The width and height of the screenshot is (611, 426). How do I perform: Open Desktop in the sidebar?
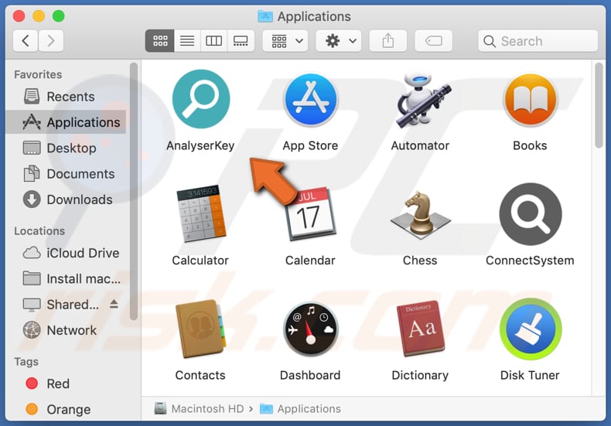tap(66, 148)
